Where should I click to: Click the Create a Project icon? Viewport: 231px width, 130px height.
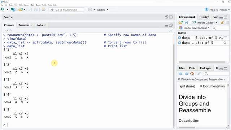tap(13, 10)
